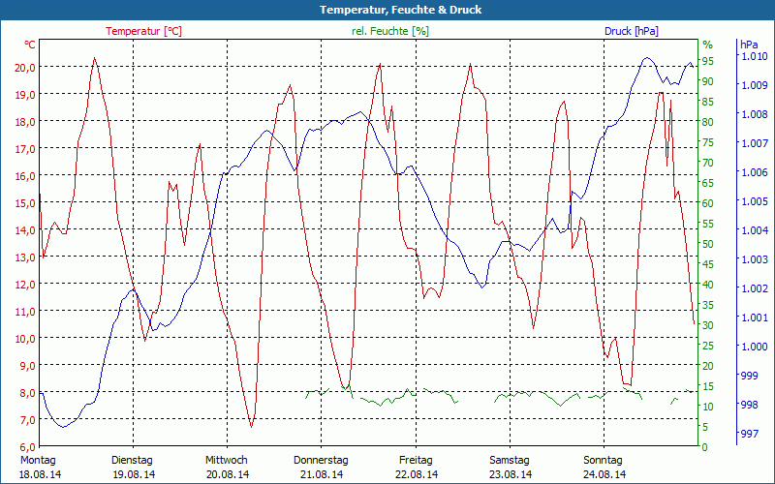Click the Dienstag 19.08.14 date label
Image resolution: width=775 pixels, height=484 pixels.
[x=133, y=467]
